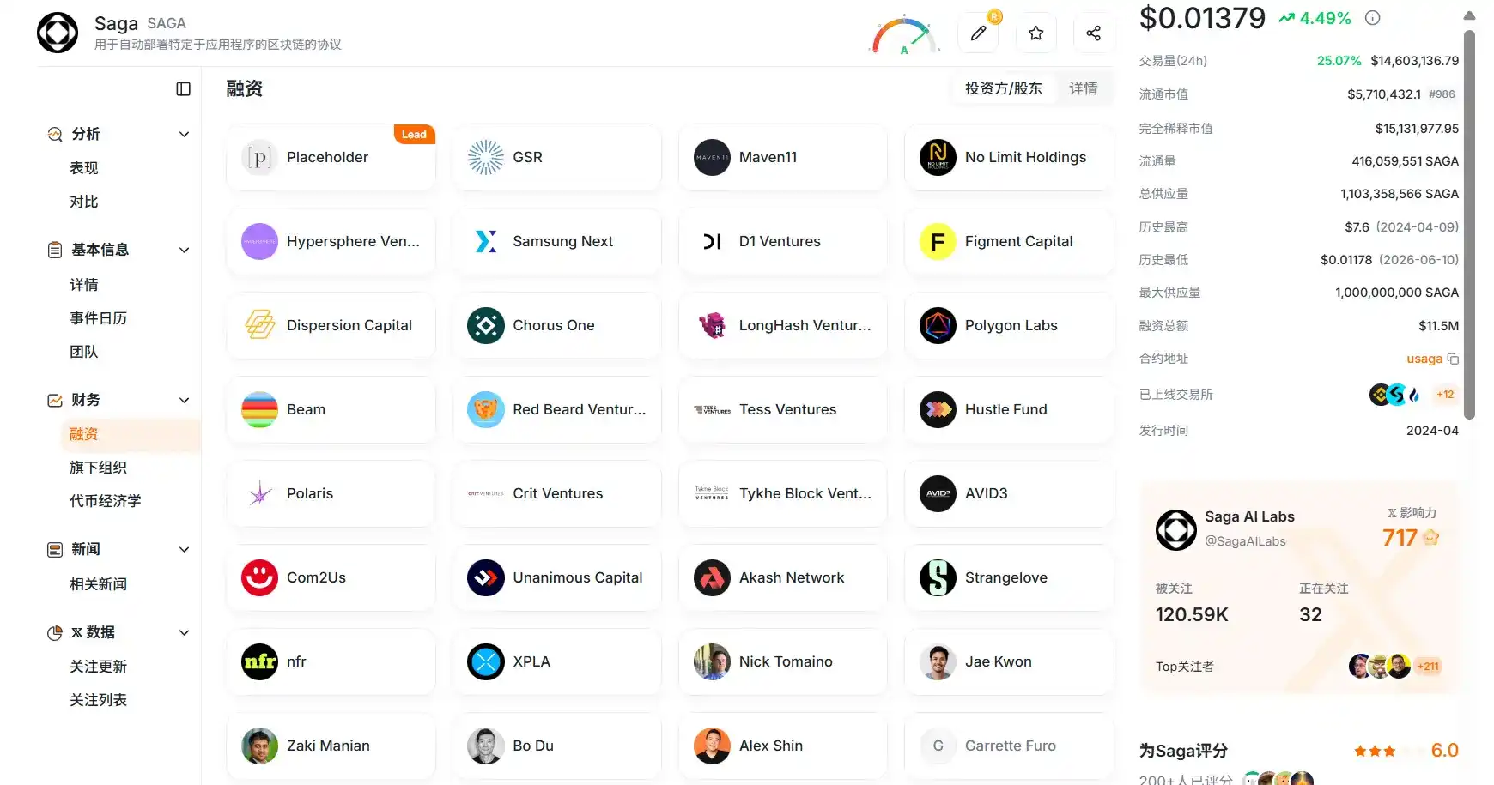Open the share icon button
The image size is (1494, 785).
coord(1093,33)
